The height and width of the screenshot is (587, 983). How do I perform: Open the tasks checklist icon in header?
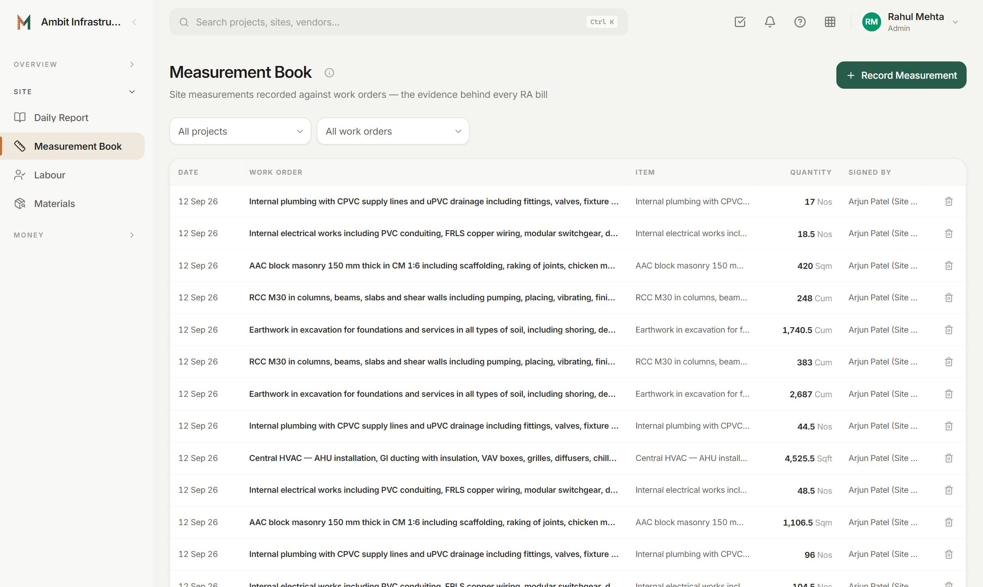point(740,22)
